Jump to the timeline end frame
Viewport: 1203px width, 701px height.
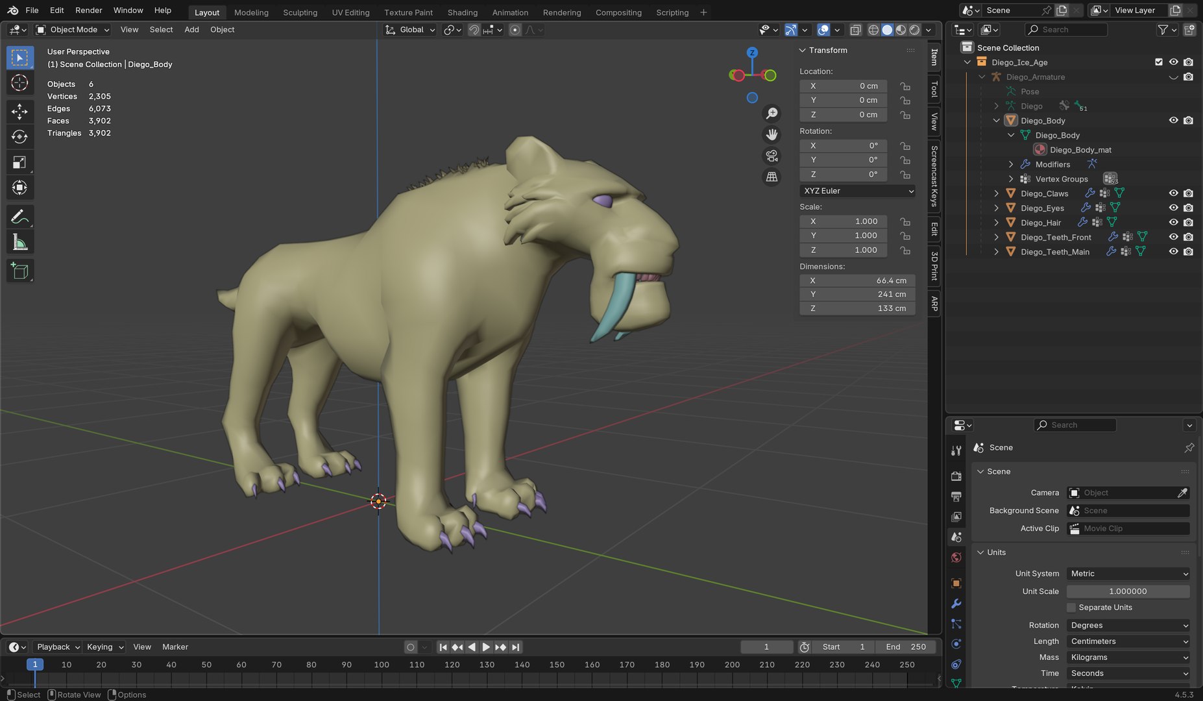[x=516, y=647]
